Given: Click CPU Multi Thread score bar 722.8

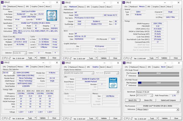Looking at the screenshot, I should pos(158,83).
